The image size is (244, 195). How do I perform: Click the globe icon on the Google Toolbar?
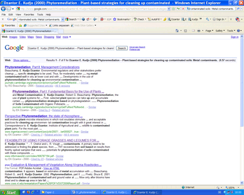pos(83,19)
